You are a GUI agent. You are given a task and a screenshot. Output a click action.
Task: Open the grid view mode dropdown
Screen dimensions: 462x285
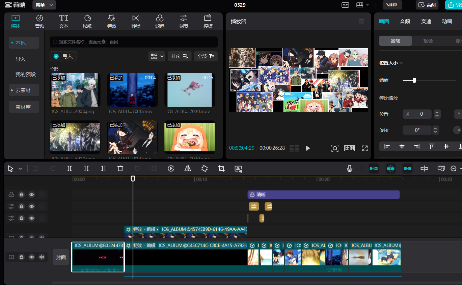click(x=157, y=56)
